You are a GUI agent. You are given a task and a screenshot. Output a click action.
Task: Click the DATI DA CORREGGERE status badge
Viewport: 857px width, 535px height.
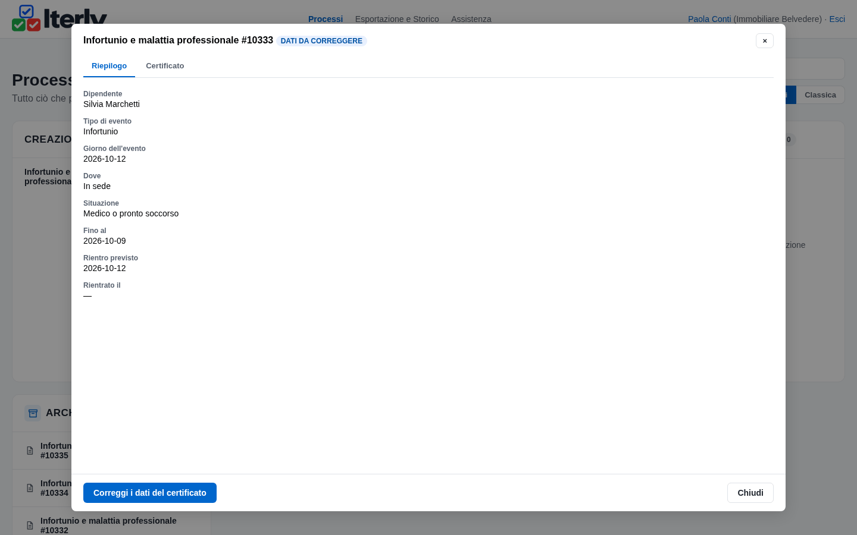(x=321, y=41)
